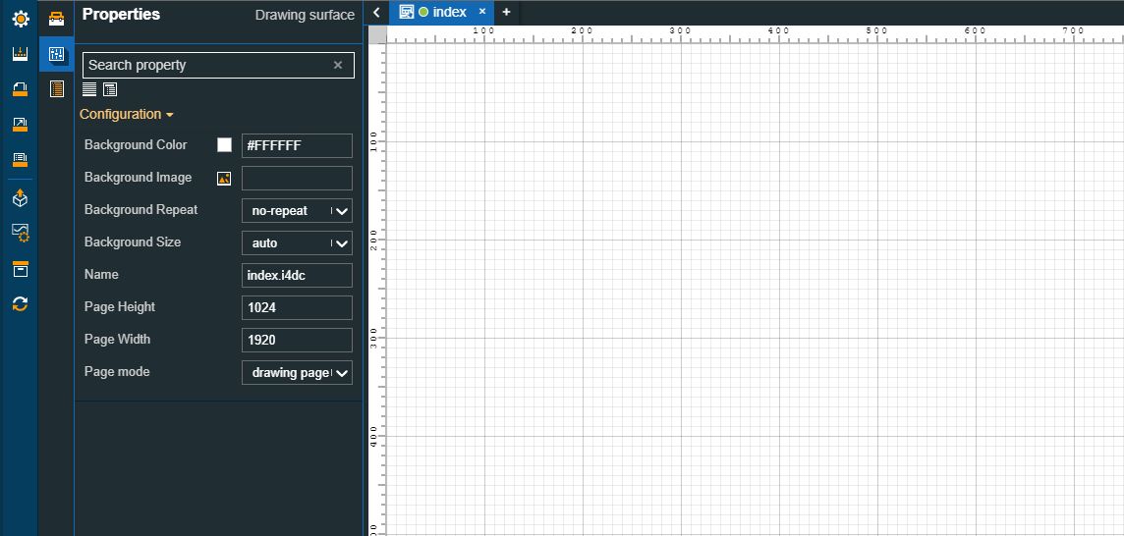Open the Background Repeat dropdown
Viewport: 1124px width, 536px height.
click(297, 211)
